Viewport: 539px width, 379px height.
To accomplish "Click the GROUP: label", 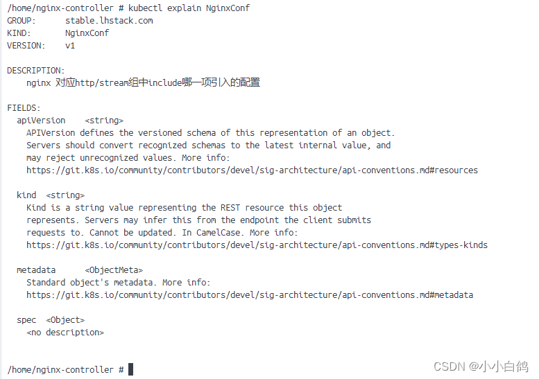I will (22, 21).
